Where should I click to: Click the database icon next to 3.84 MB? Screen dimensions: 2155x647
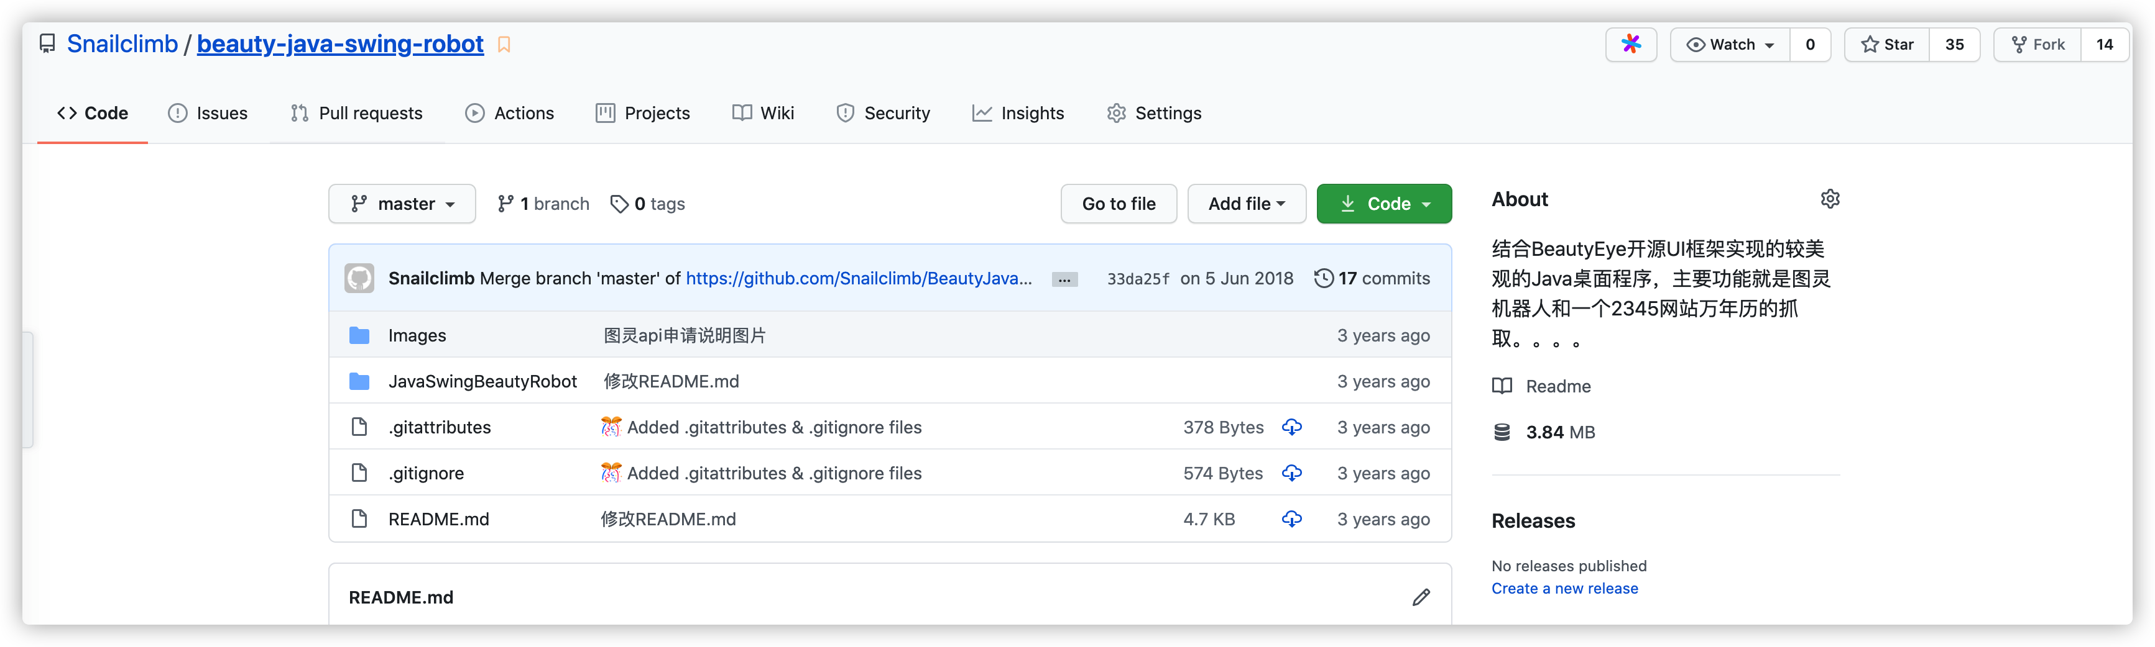[1503, 432]
